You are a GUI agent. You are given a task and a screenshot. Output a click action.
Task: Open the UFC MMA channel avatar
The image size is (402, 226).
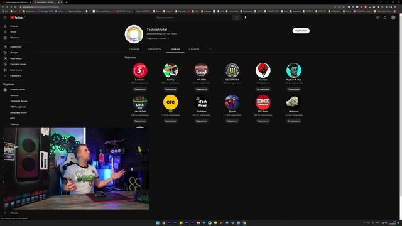tap(201, 70)
